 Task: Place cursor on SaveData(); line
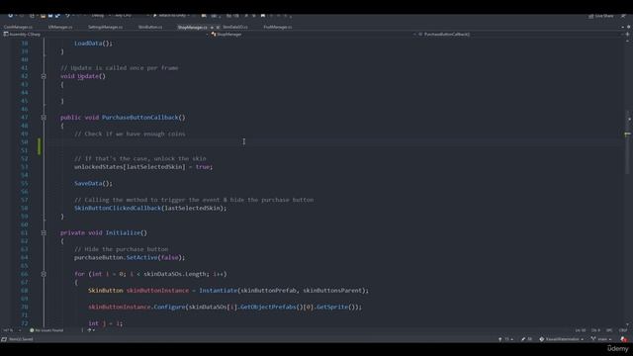[93, 183]
